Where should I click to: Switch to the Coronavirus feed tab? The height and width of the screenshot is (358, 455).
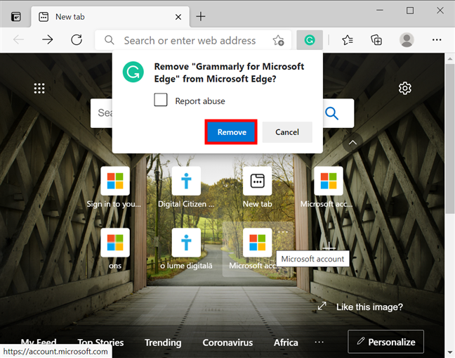(x=227, y=343)
